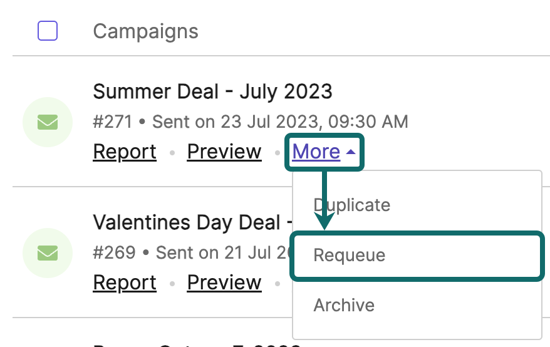This screenshot has width=550, height=347.
Task: Tick the select-all campaigns checkbox
Action: click(x=48, y=31)
